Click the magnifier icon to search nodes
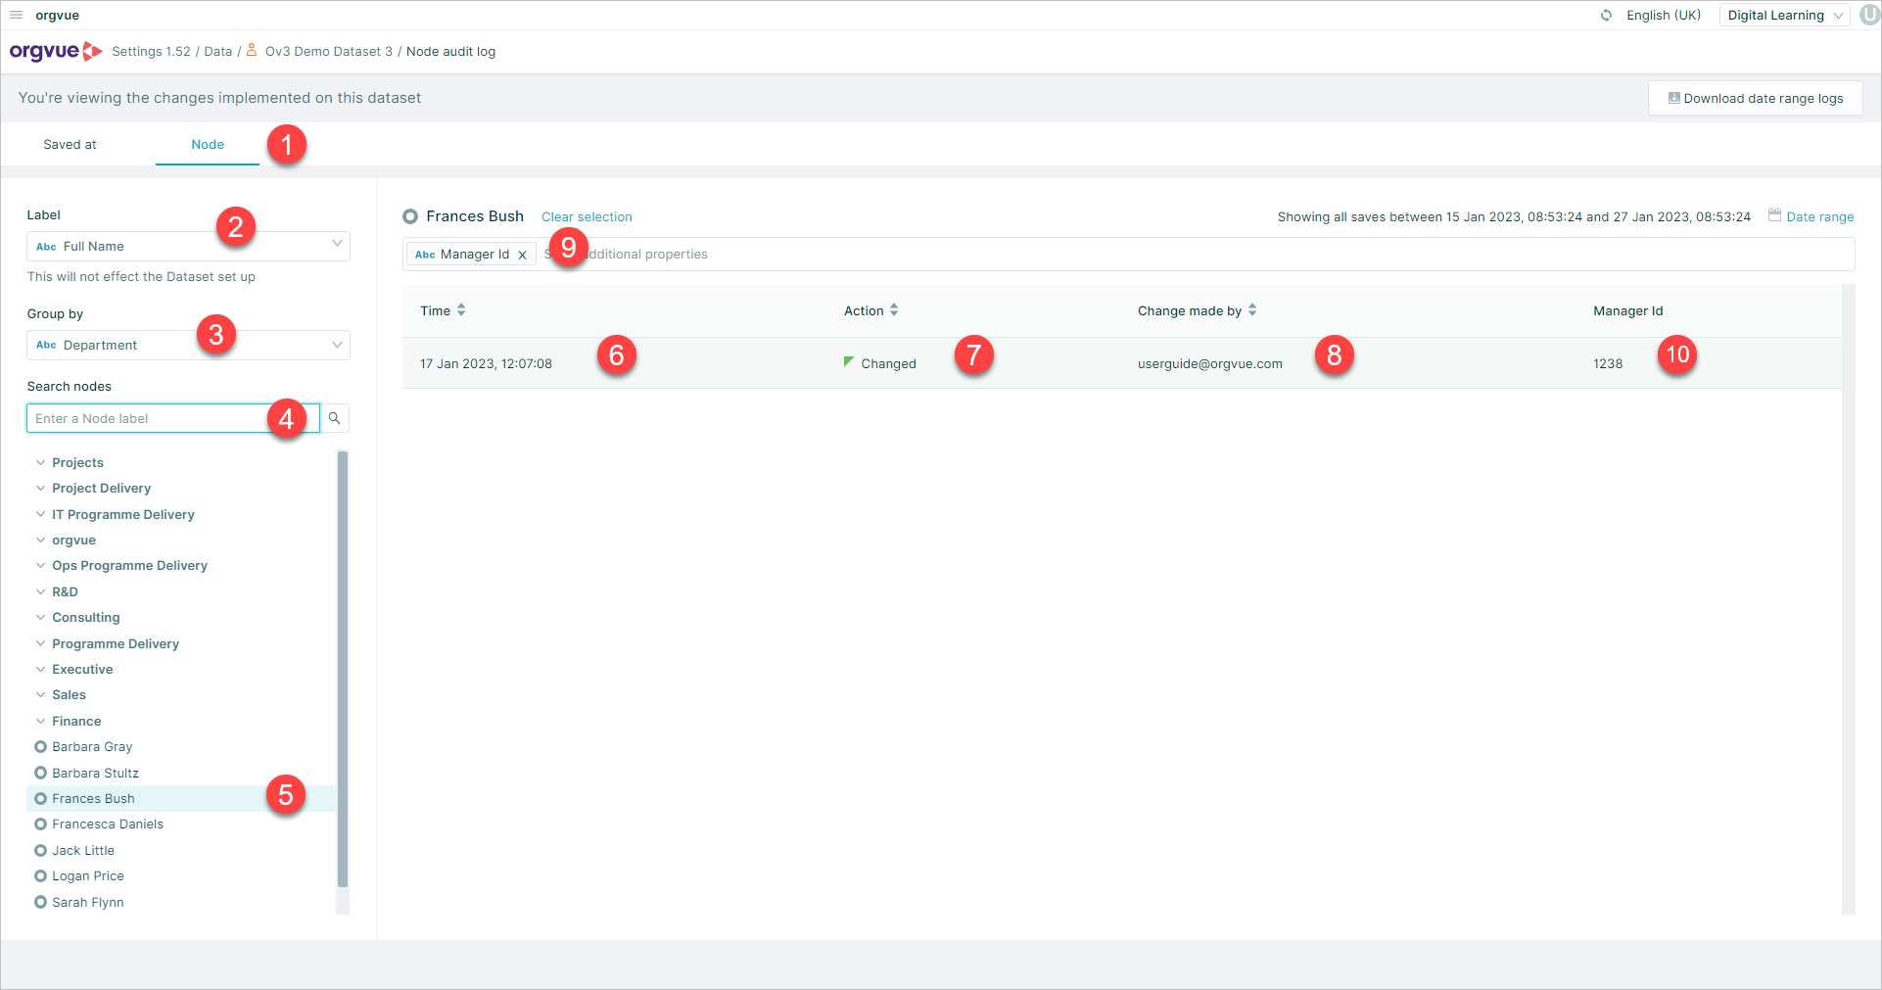The width and height of the screenshot is (1882, 990). (x=334, y=418)
